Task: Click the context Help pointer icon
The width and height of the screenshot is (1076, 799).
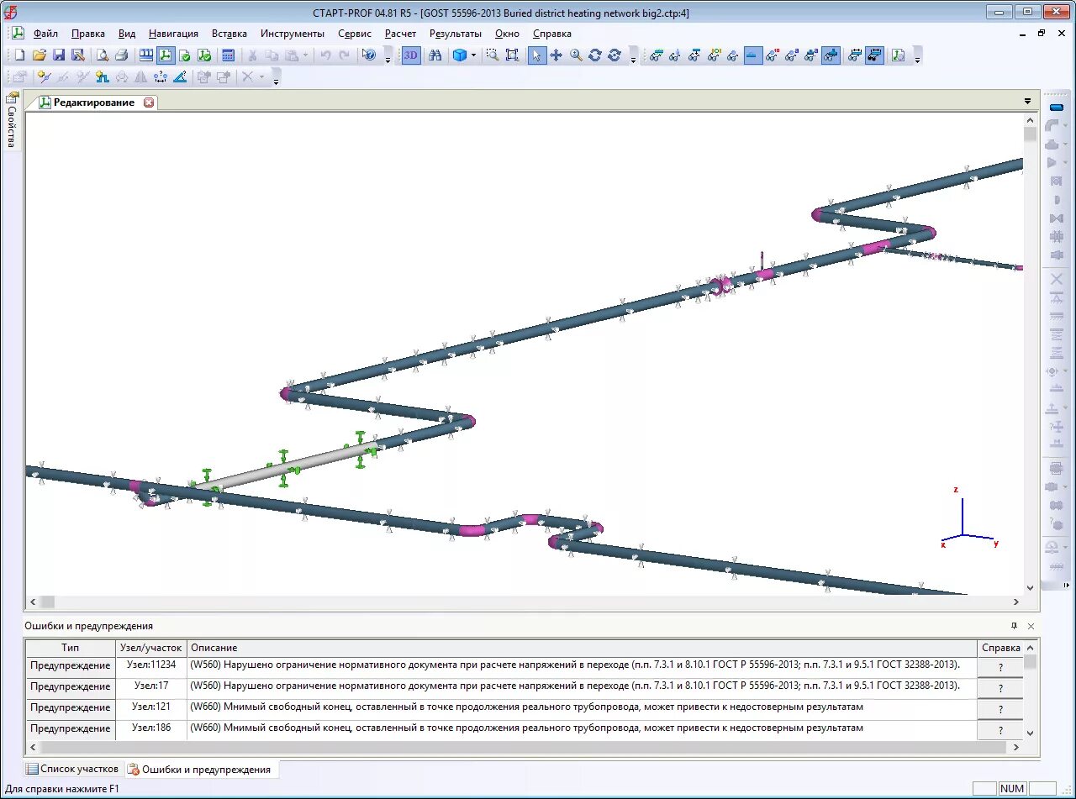Action: pyautogui.click(x=368, y=55)
